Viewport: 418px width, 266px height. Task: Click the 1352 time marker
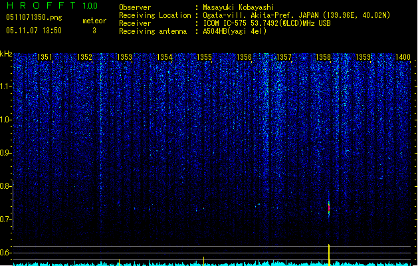coord(84,57)
